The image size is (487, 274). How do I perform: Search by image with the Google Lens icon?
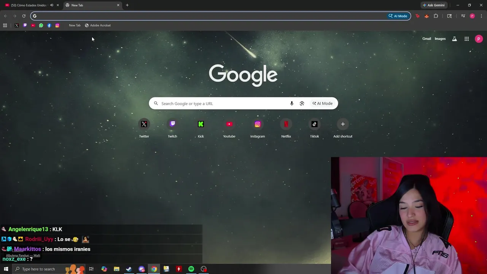tap(302, 104)
